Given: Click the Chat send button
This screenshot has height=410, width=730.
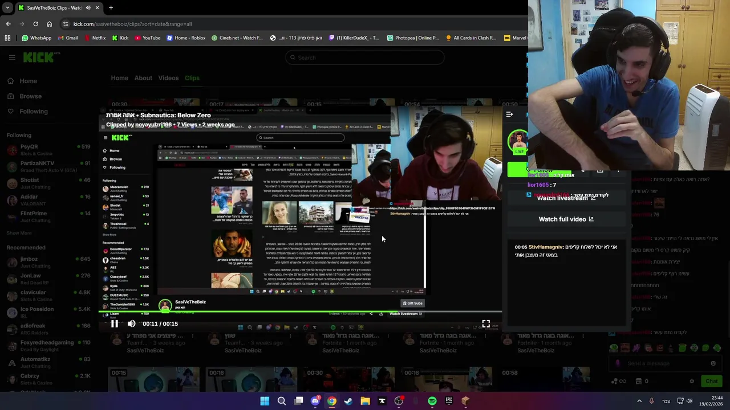Looking at the screenshot, I should point(711,381).
